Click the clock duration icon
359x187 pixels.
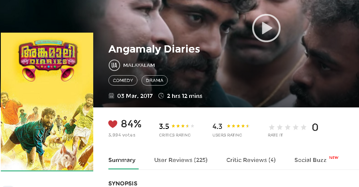(x=161, y=95)
